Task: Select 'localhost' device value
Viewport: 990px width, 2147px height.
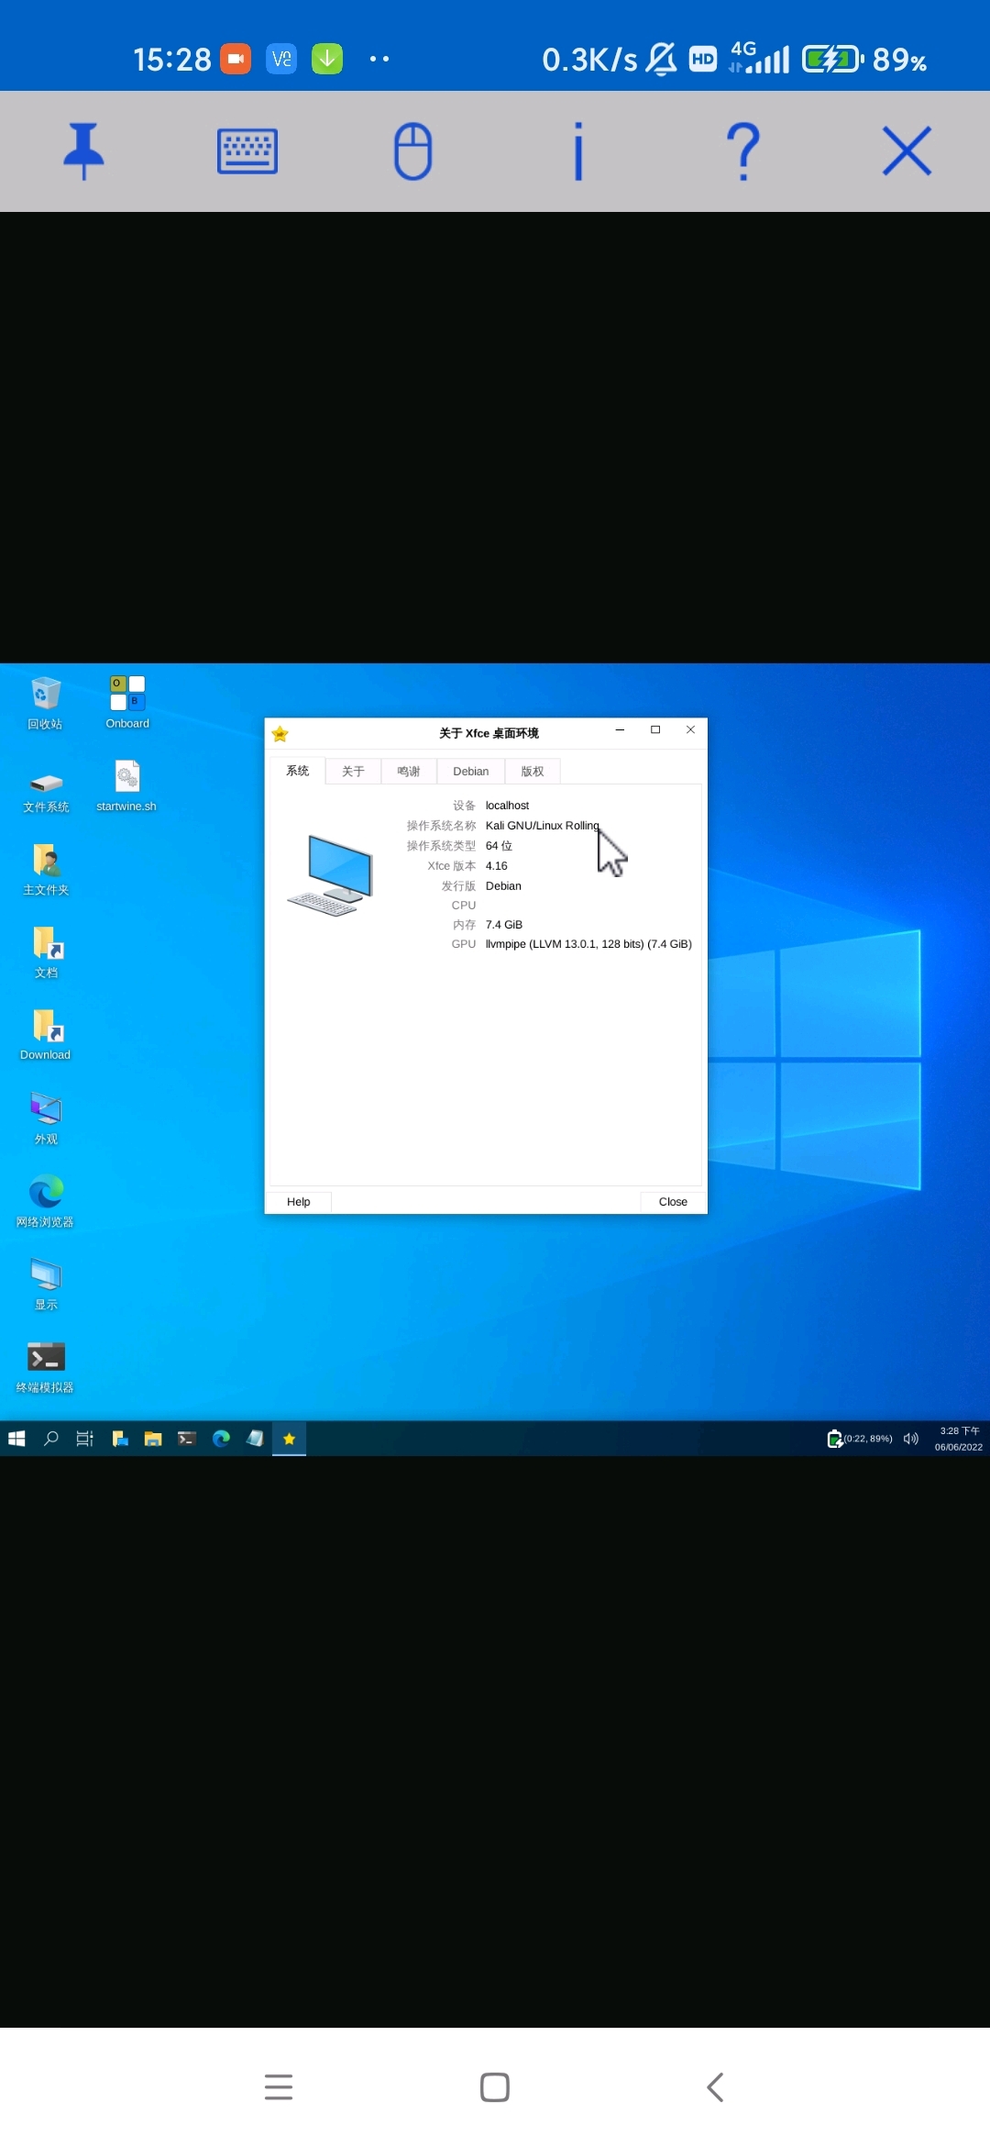Action: [x=507, y=806]
